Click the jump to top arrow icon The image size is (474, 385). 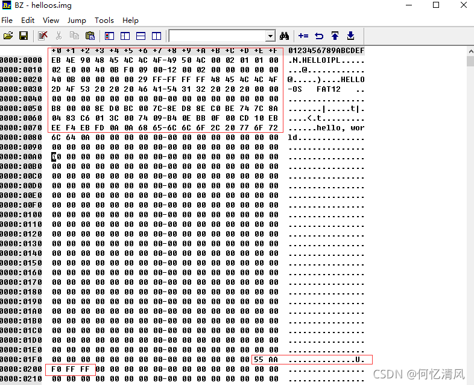coord(335,36)
